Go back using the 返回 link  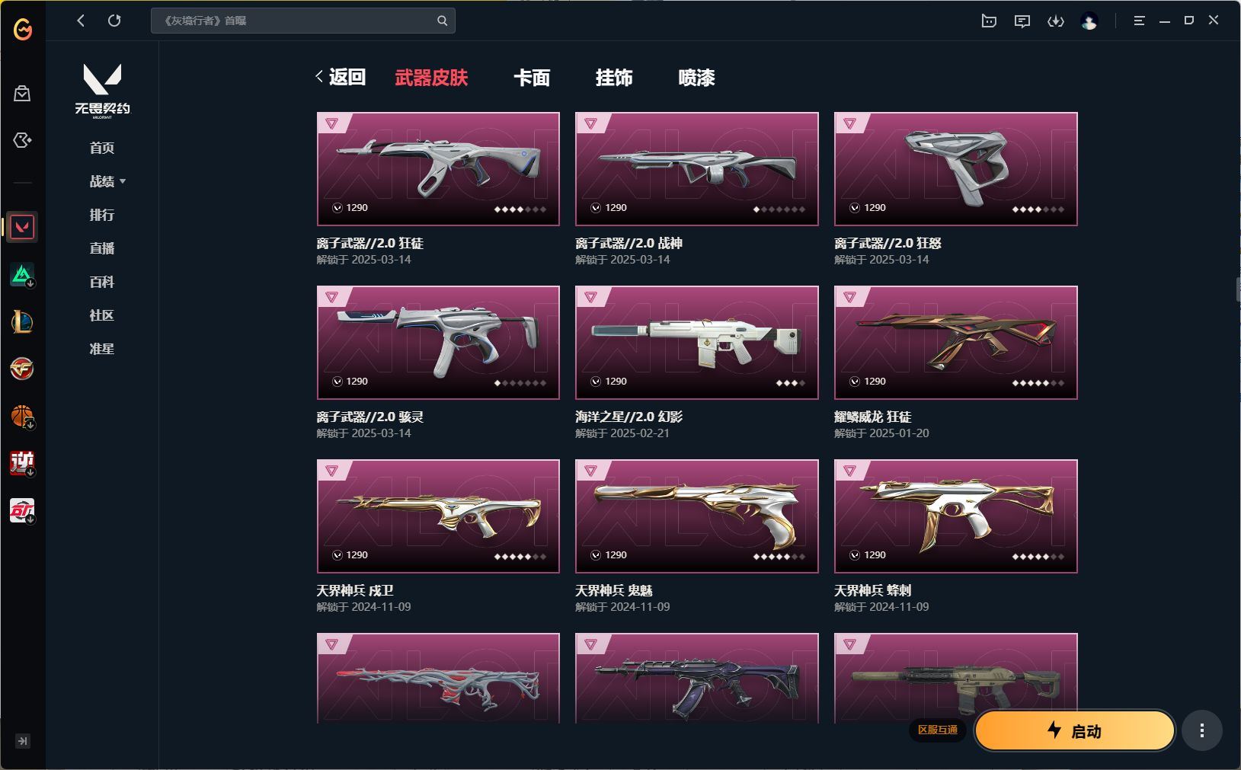[341, 77]
